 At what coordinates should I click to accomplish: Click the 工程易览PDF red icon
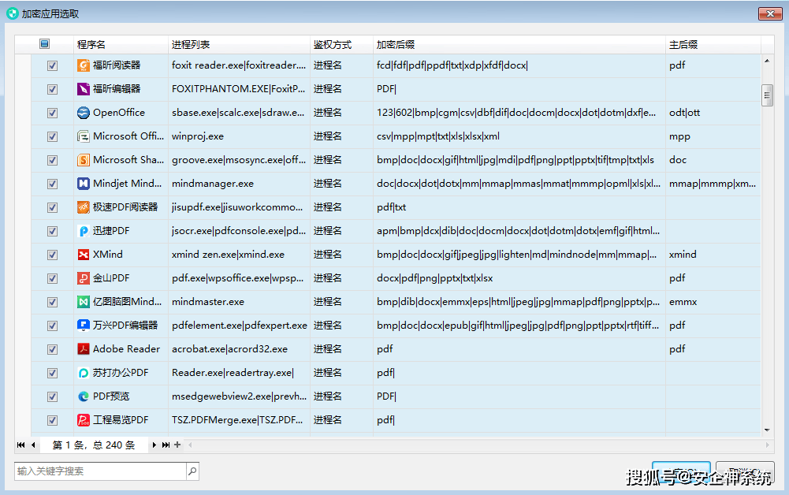[x=84, y=420]
